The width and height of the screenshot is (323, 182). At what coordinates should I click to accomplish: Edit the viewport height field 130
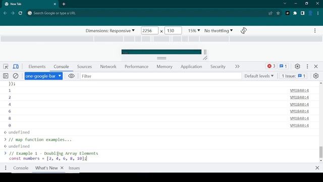click(x=173, y=31)
